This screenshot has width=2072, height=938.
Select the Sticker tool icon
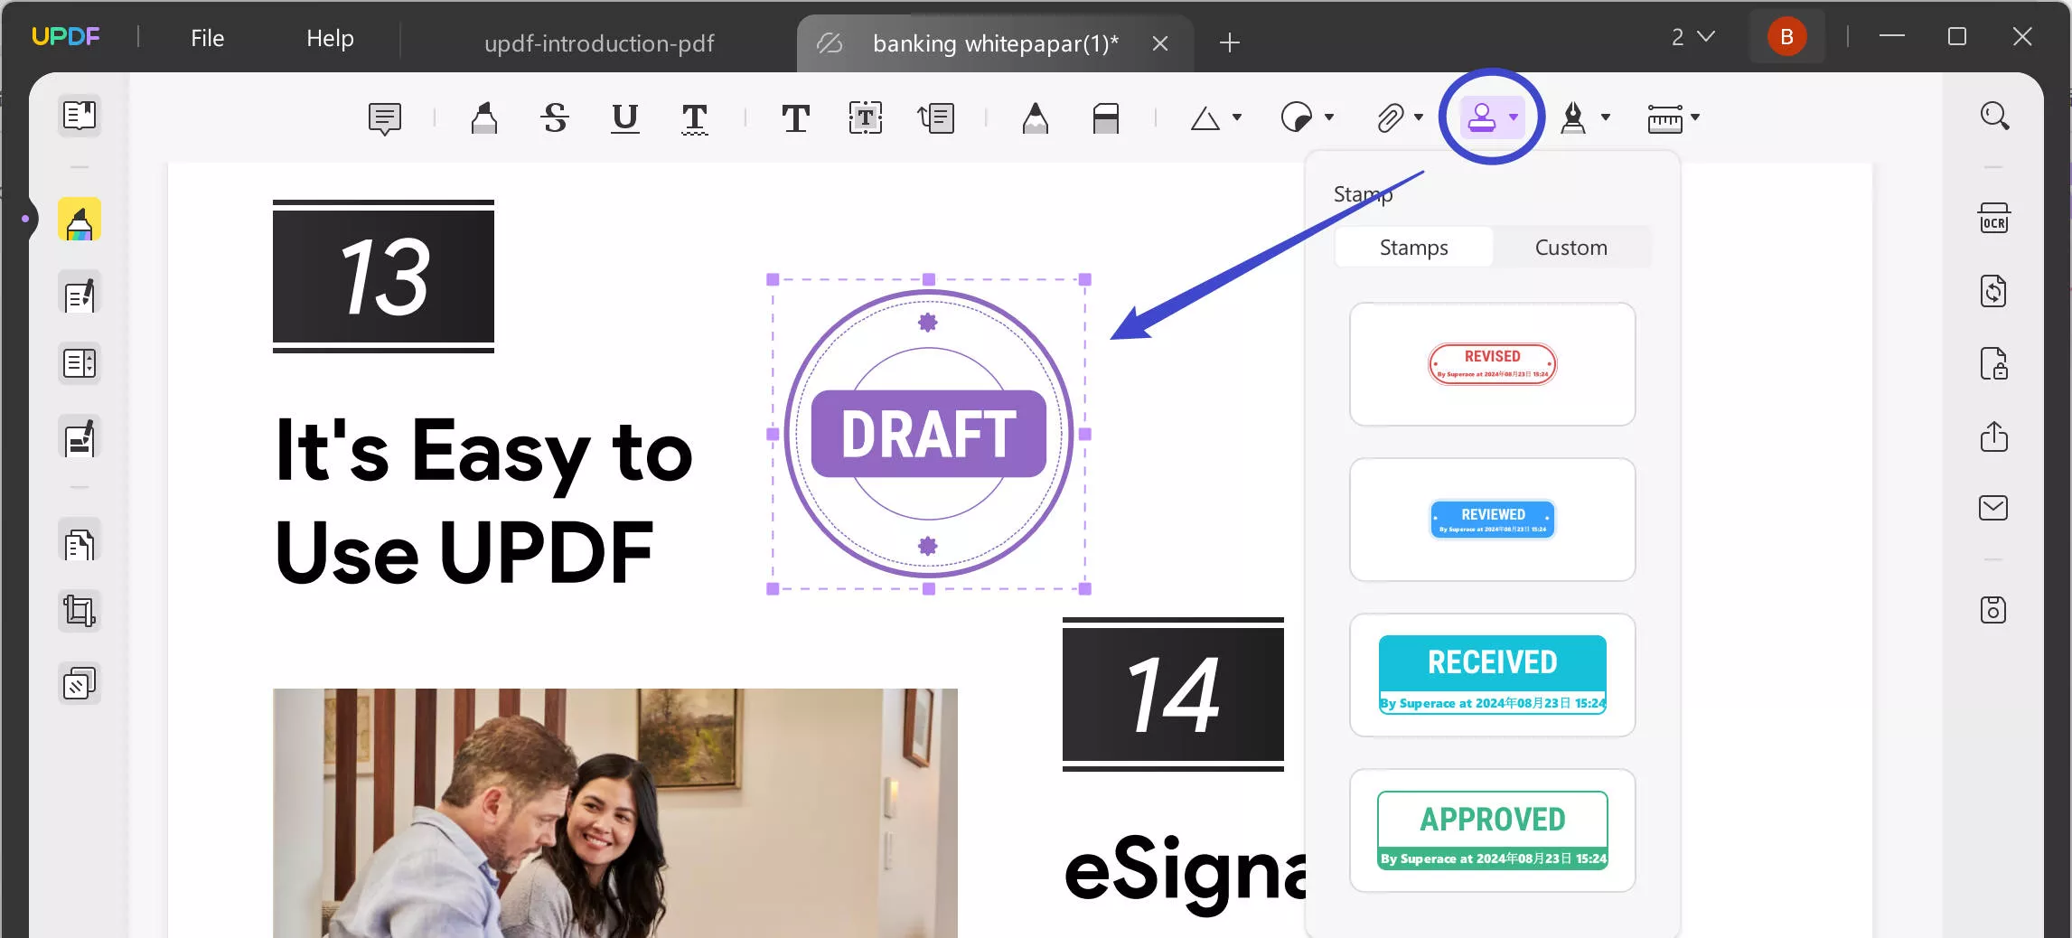point(1297,117)
